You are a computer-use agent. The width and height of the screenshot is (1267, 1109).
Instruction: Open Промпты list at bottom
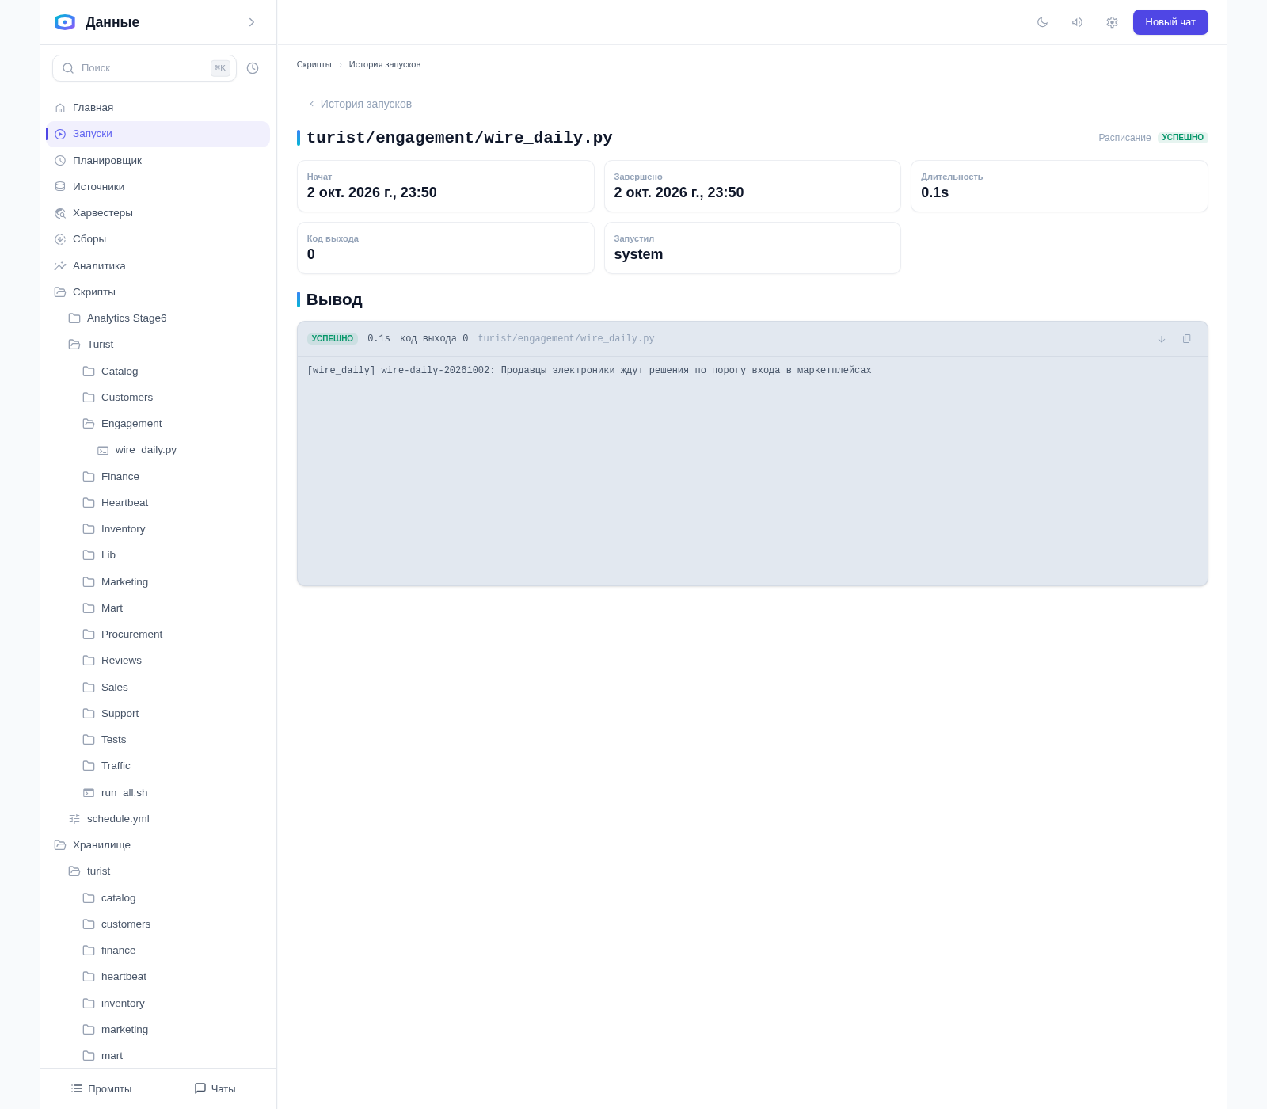(x=101, y=1089)
